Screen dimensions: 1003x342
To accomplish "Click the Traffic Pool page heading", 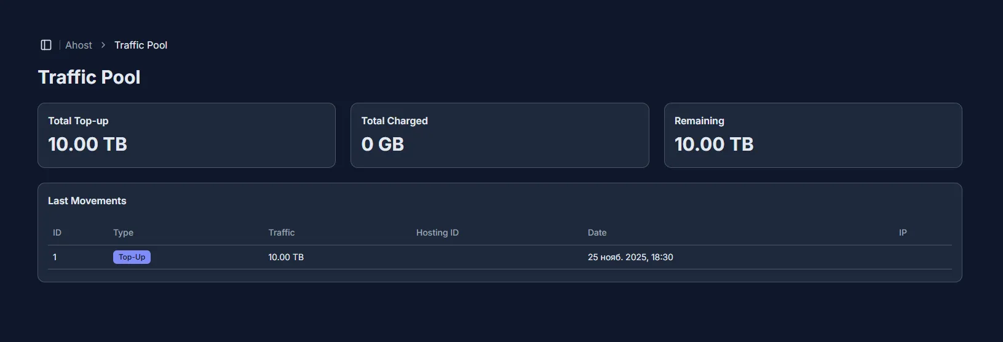I will point(89,77).
